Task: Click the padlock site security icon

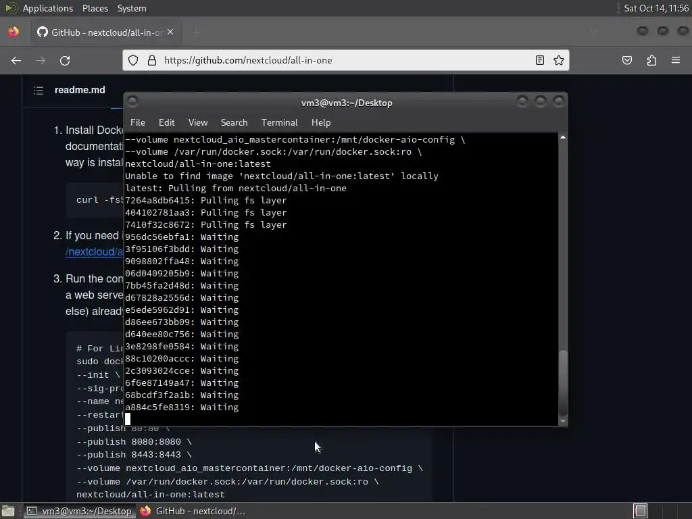Action: click(x=152, y=60)
